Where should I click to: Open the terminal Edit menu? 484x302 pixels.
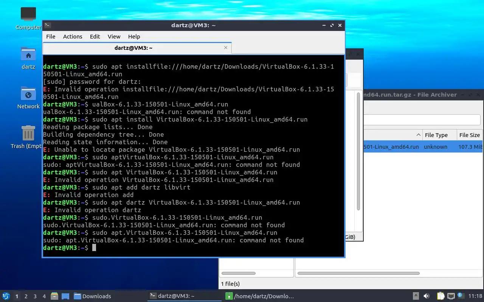95,37
